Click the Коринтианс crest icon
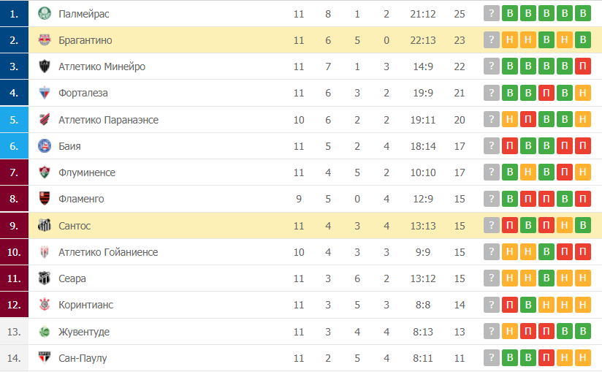 pyautogui.click(x=45, y=305)
